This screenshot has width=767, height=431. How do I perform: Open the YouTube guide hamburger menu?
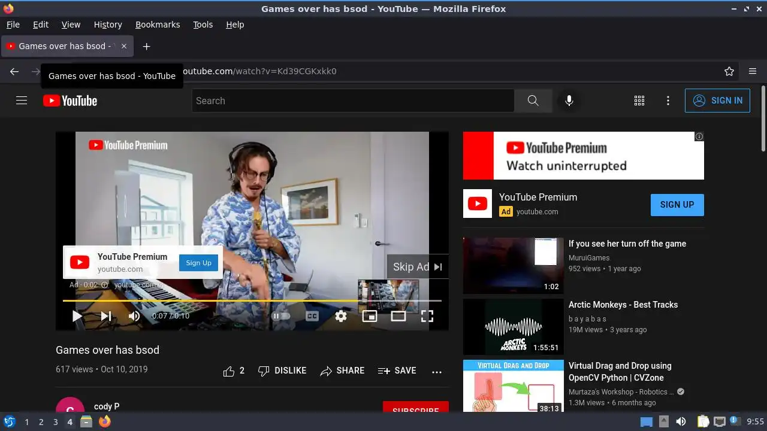tap(22, 101)
